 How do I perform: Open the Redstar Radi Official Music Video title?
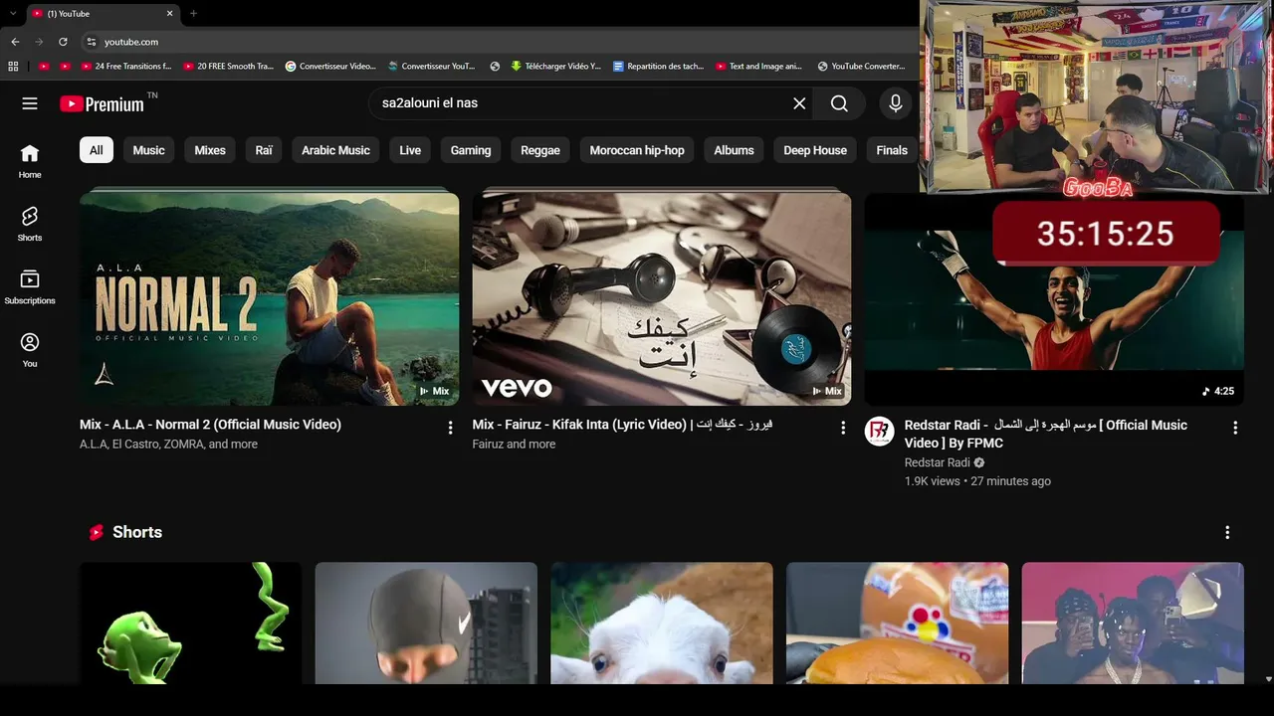pyautogui.click(x=1045, y=434)
